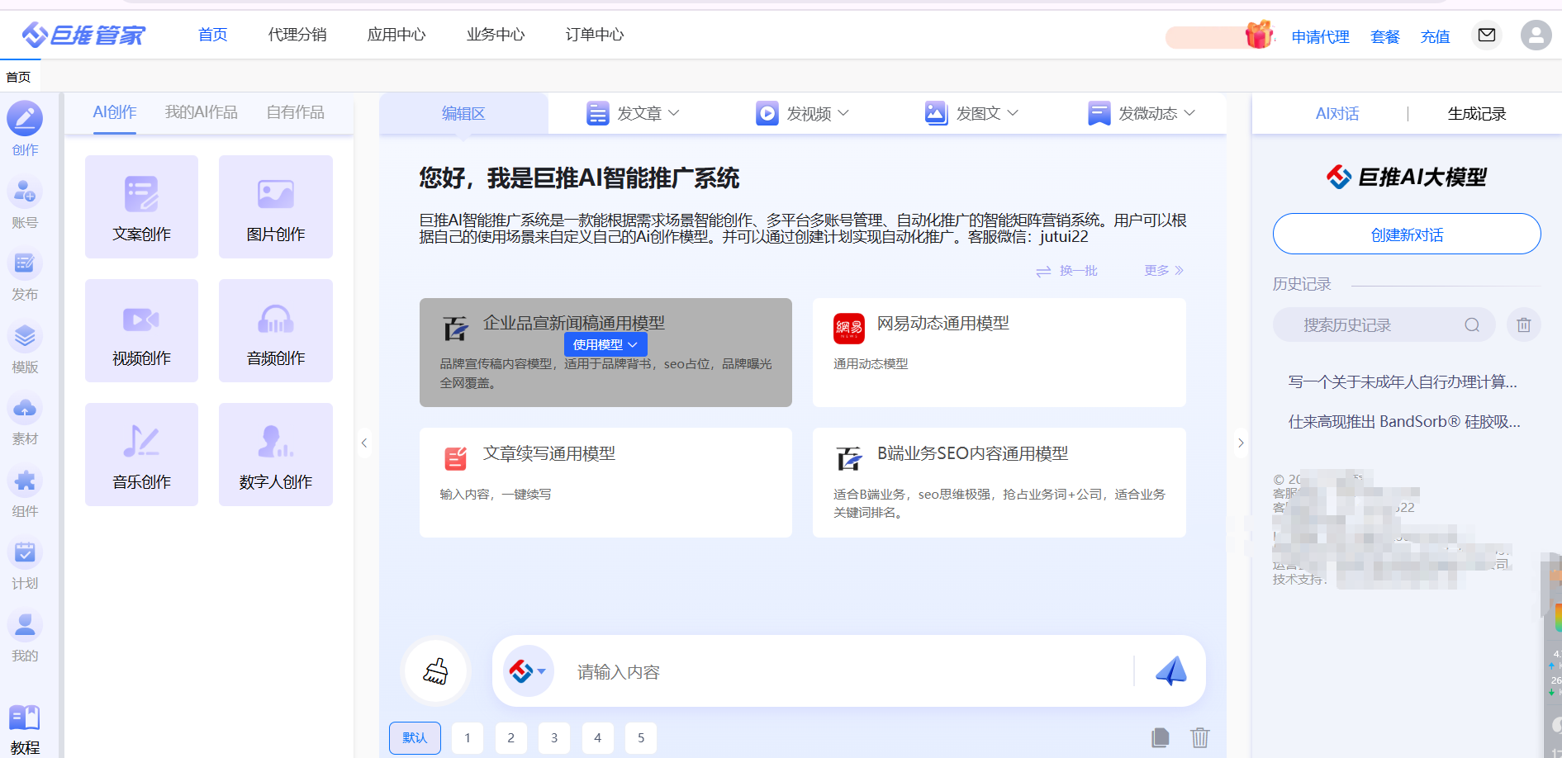
Task: Select preset number 1
Action: pos(468,737)
